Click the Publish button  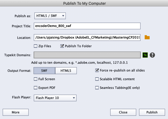point(152,112)
